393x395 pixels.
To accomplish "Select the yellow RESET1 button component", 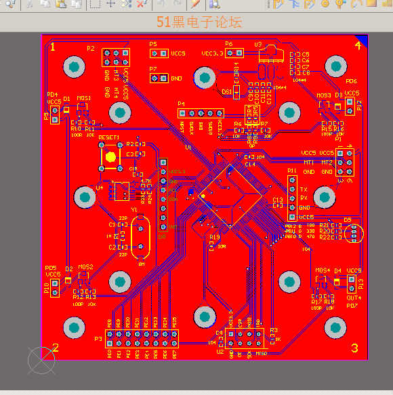I will click(x=110, y=157).
